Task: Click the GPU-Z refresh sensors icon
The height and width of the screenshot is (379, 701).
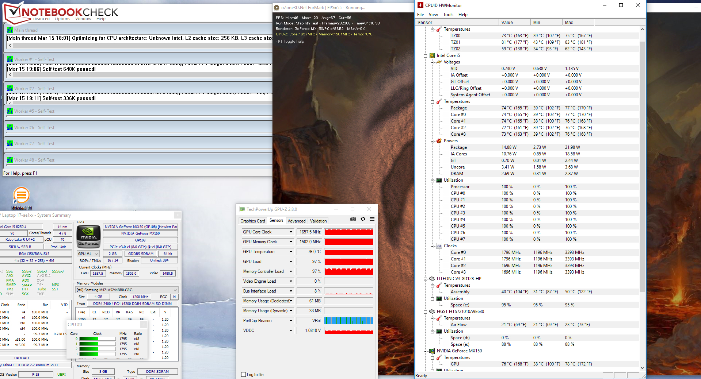Action: [x=363, y=219]
